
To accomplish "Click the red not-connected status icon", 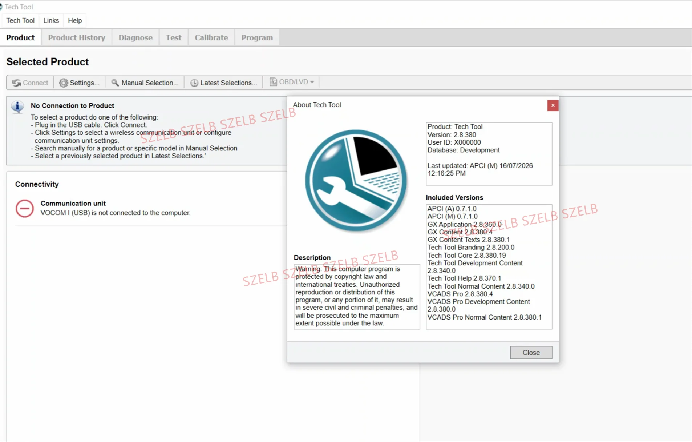I will click(x=25, y=209).
